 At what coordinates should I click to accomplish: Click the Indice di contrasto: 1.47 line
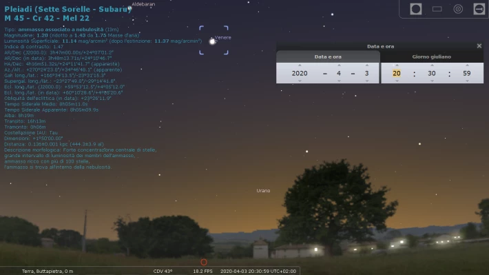point(34,46)
